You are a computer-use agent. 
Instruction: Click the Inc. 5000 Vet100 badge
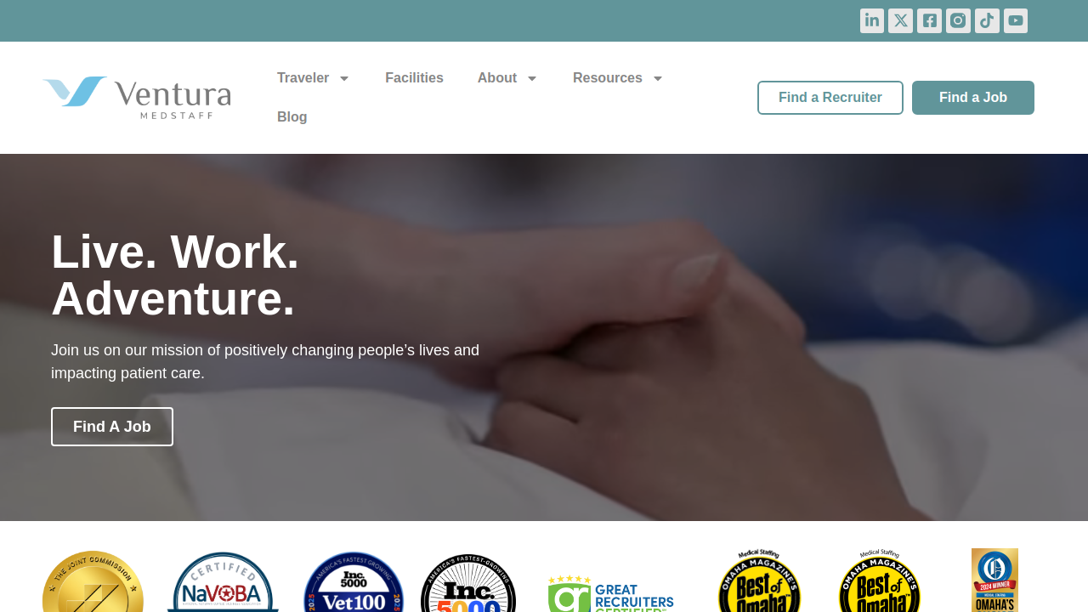[x=354, y=582]
